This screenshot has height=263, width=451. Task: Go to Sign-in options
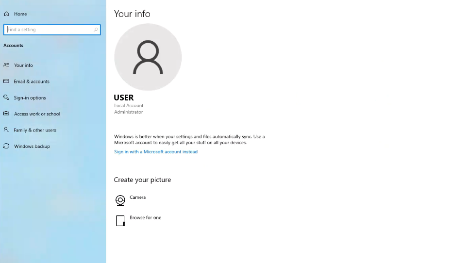pos(30,98)
